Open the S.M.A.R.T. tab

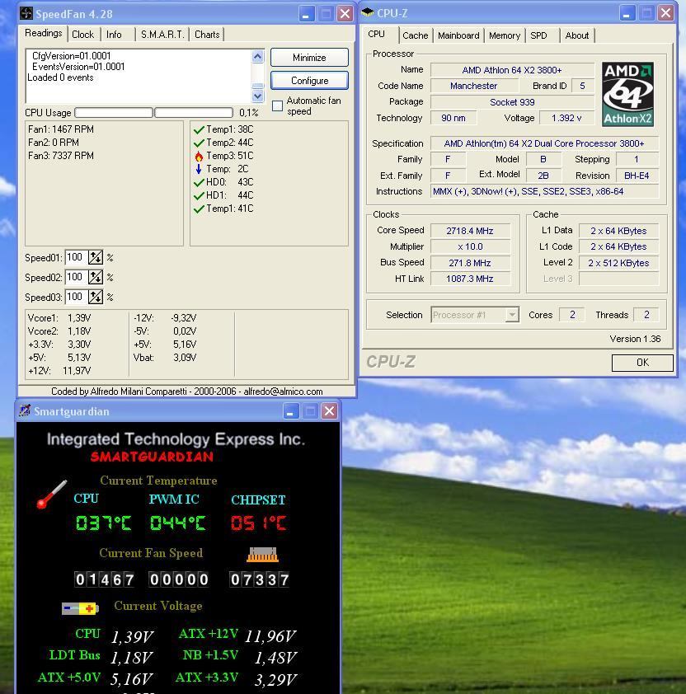(162, 35)
